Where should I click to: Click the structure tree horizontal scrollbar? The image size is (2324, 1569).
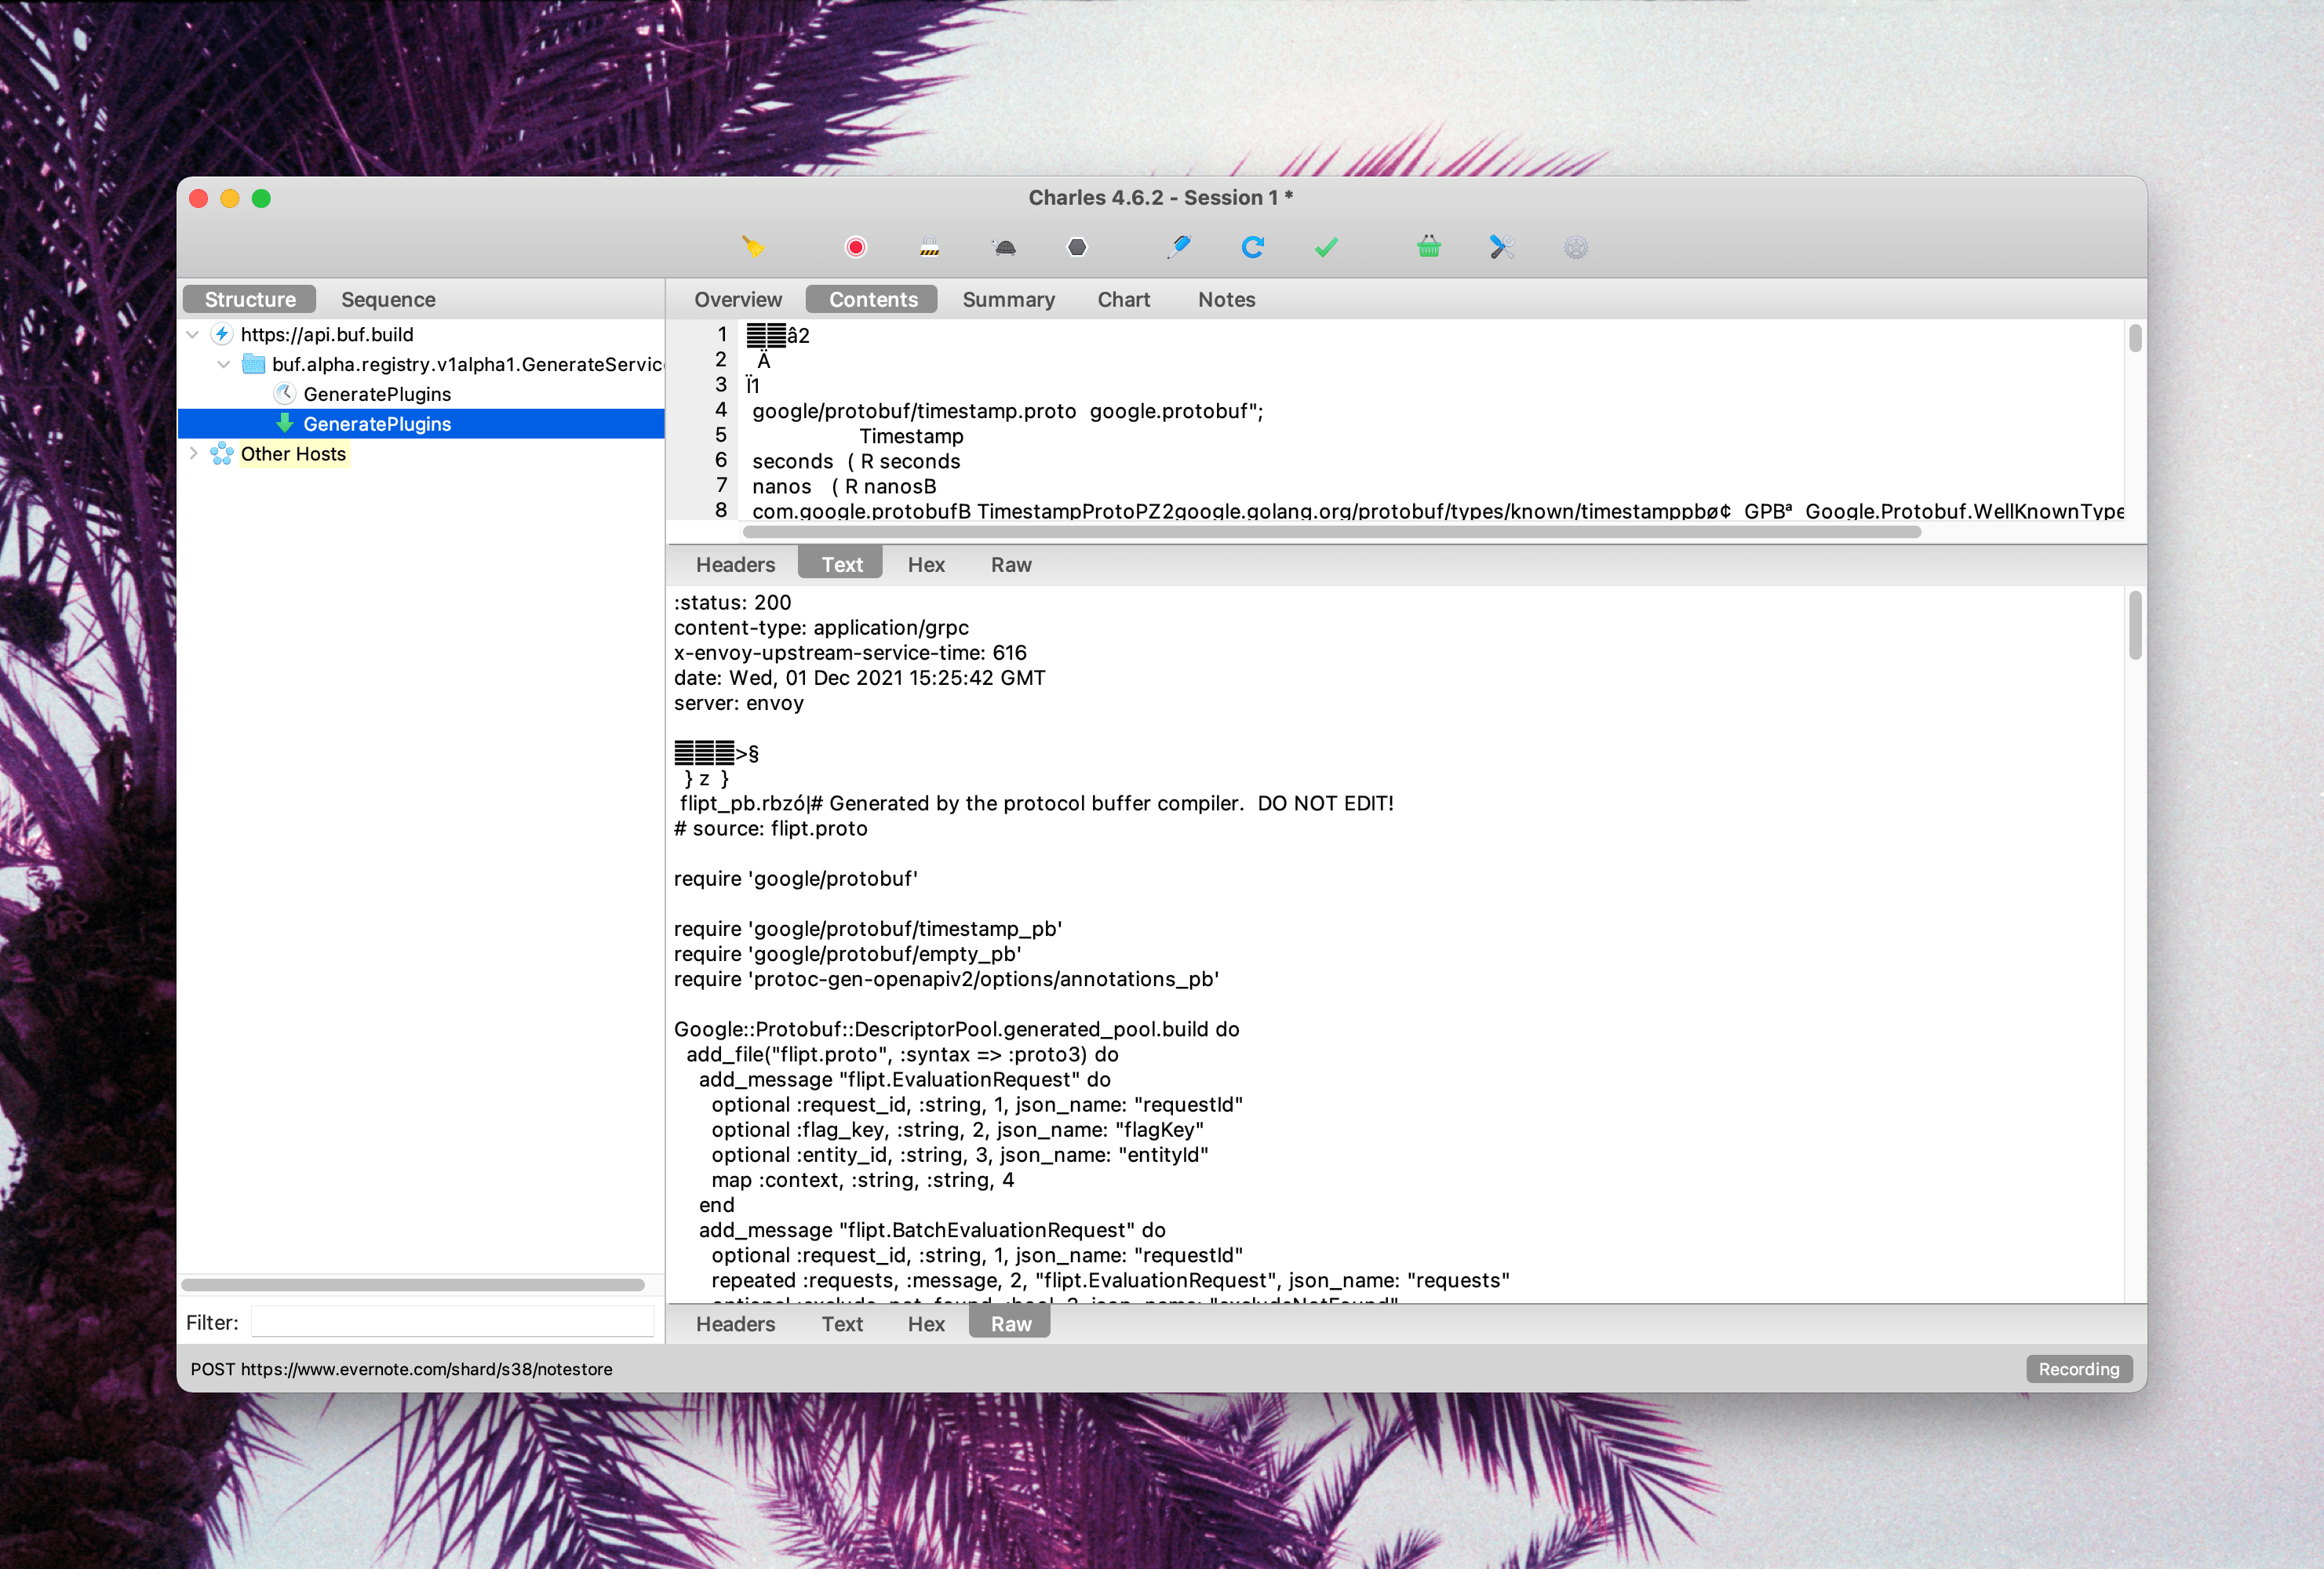coord(413,1284)
